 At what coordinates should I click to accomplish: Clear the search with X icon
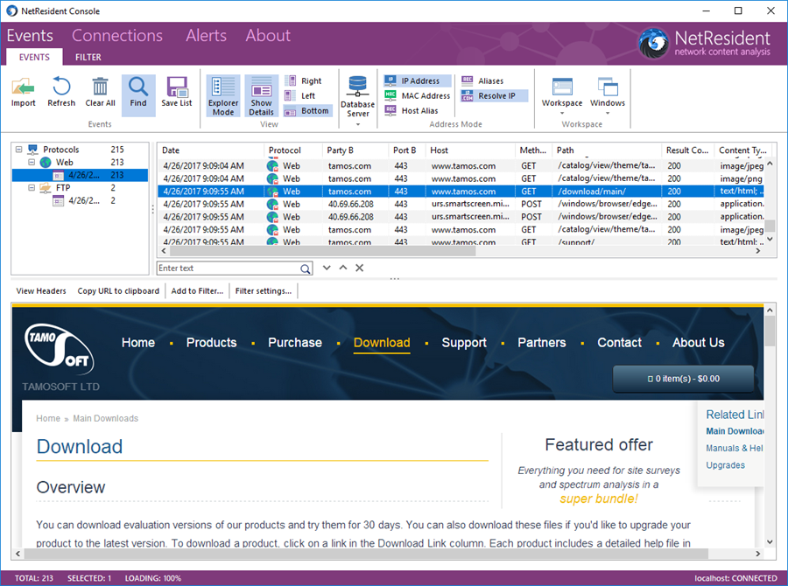359,268
